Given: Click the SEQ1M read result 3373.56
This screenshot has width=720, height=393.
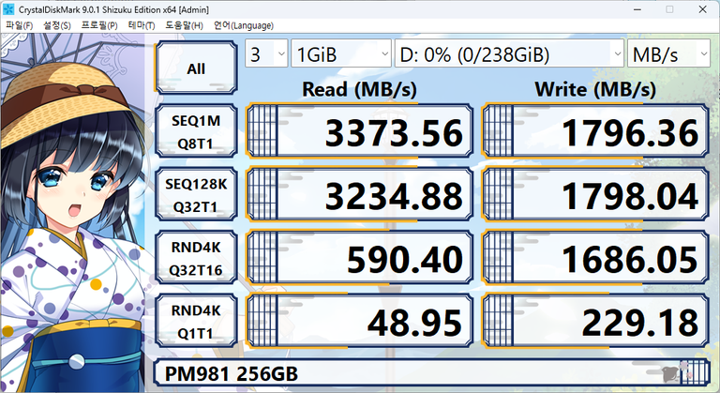Looking at the screenshot, I should 360,131.
